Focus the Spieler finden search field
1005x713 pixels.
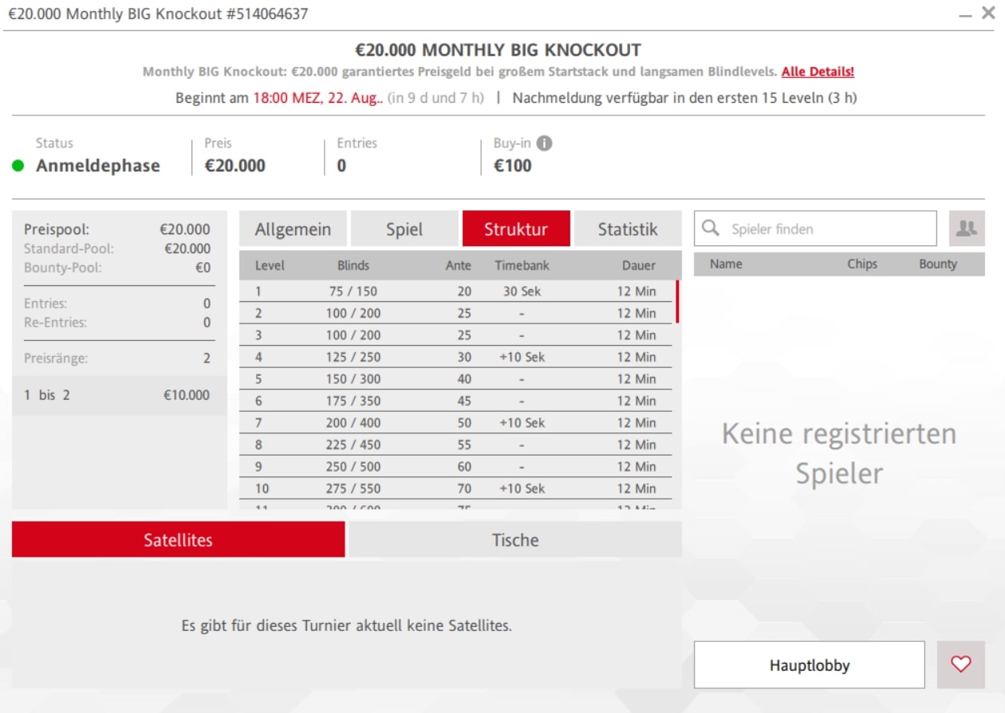[x=830, y=229]
